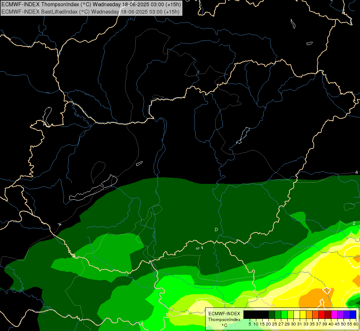Screen dimensions: 360x331
Task: Select the magenta 40–45 legend swatch
Action: point(334,314)
